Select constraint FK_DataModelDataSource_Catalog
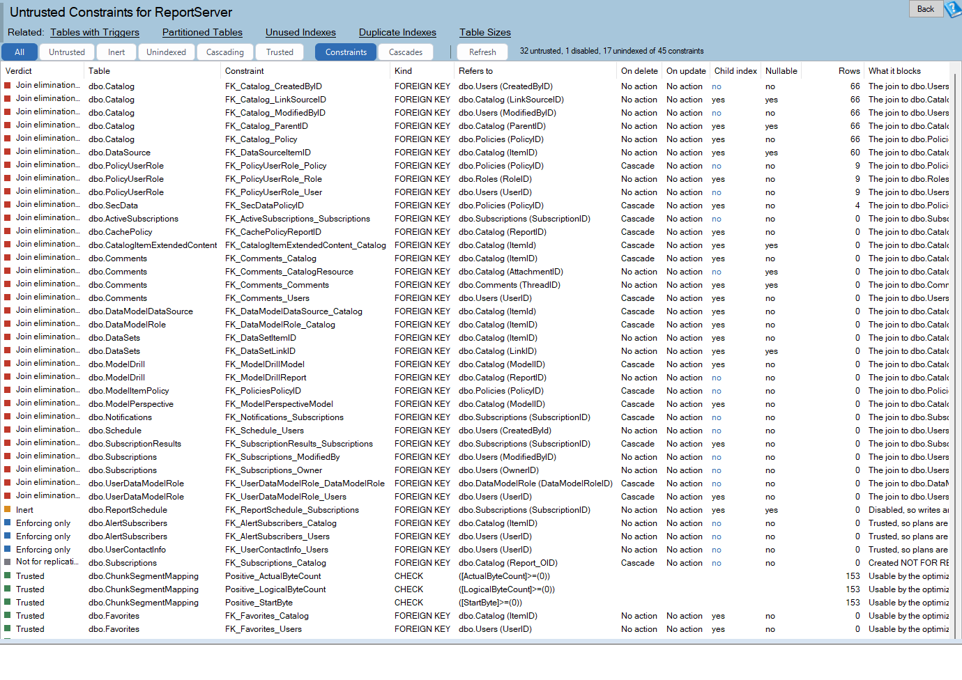Image resolution: width=962 pixels, height=680 pixels. (x=293, y=311)
